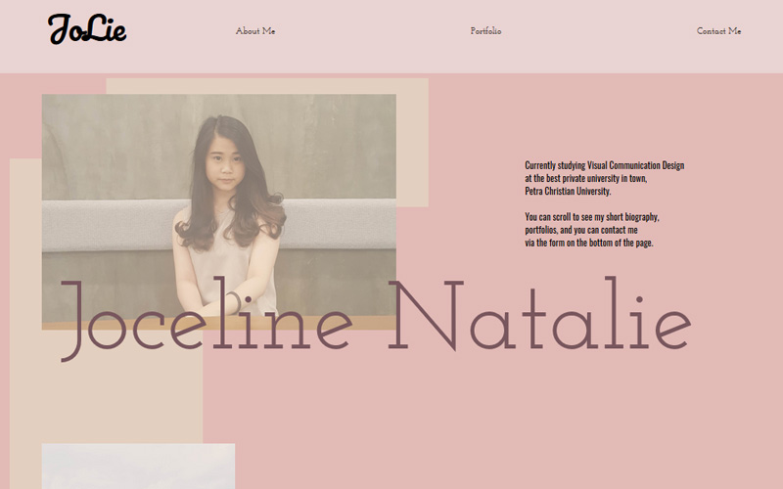Click the "You can scroll to see" line

(x=591, y=217)
